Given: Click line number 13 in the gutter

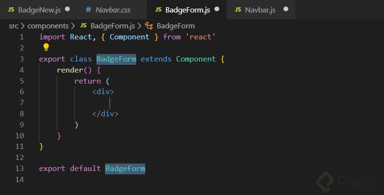Looking at the screenshot, I should (x=19, y=169).
